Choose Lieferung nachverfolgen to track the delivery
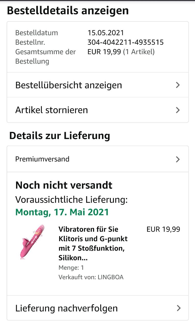Screen dimensions: 195x327 point(66,308)
